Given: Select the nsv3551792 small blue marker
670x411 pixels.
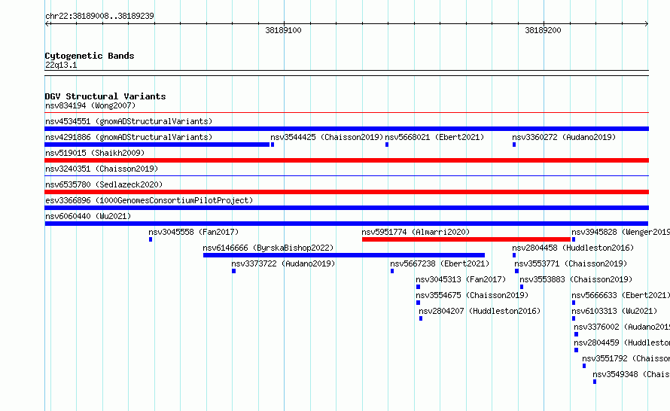Looking at the screenshot, I should point(584,366).
